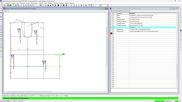
Task: Open the Алгоритм menu
Action: [8, 3]
